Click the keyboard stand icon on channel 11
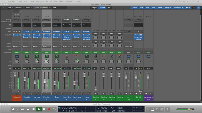The width and height of the screenshot is (202, 113). (112, 56)
